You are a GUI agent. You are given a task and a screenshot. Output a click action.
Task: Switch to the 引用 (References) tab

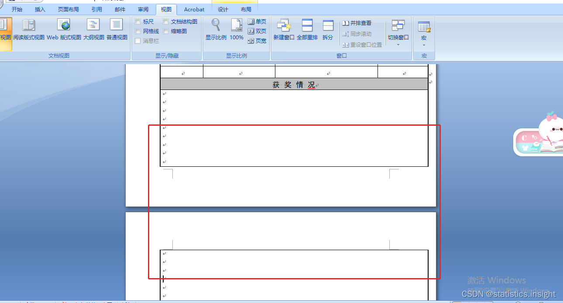[97, 9]
